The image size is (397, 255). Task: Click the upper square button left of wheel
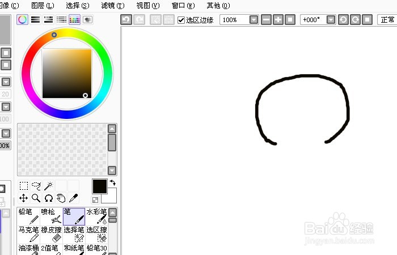click(6, 53)
